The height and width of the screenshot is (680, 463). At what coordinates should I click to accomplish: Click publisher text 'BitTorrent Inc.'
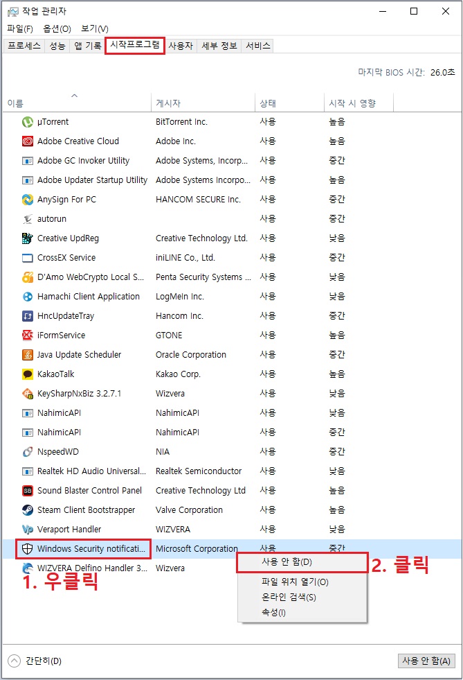tap(181, 122)
